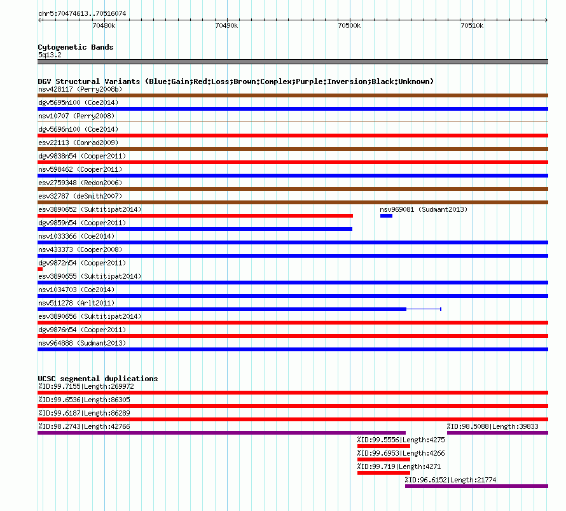Select variant esv22113 (Conrad2009) label

pos(78,143)
